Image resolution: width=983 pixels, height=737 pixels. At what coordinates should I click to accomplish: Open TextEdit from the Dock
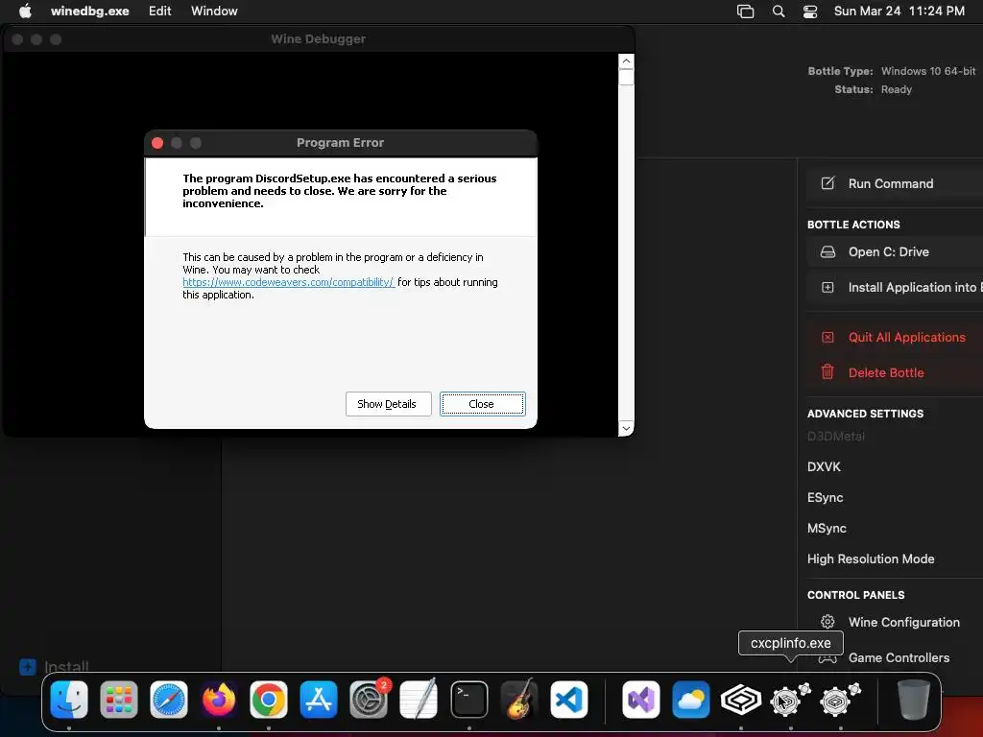pyautogui.click(x=419, y=700)
